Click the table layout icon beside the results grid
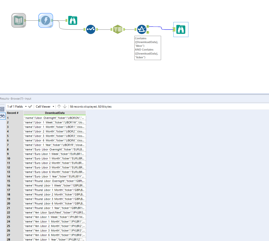The height and width of the screenshot is (241, 269). click(x=3, y=109)
